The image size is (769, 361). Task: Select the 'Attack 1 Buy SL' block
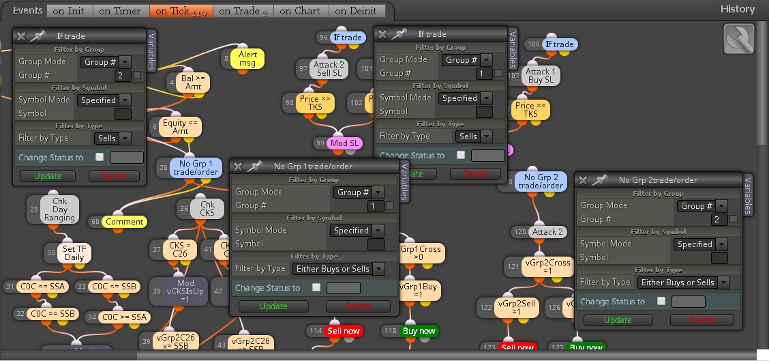tap(541, 76)
